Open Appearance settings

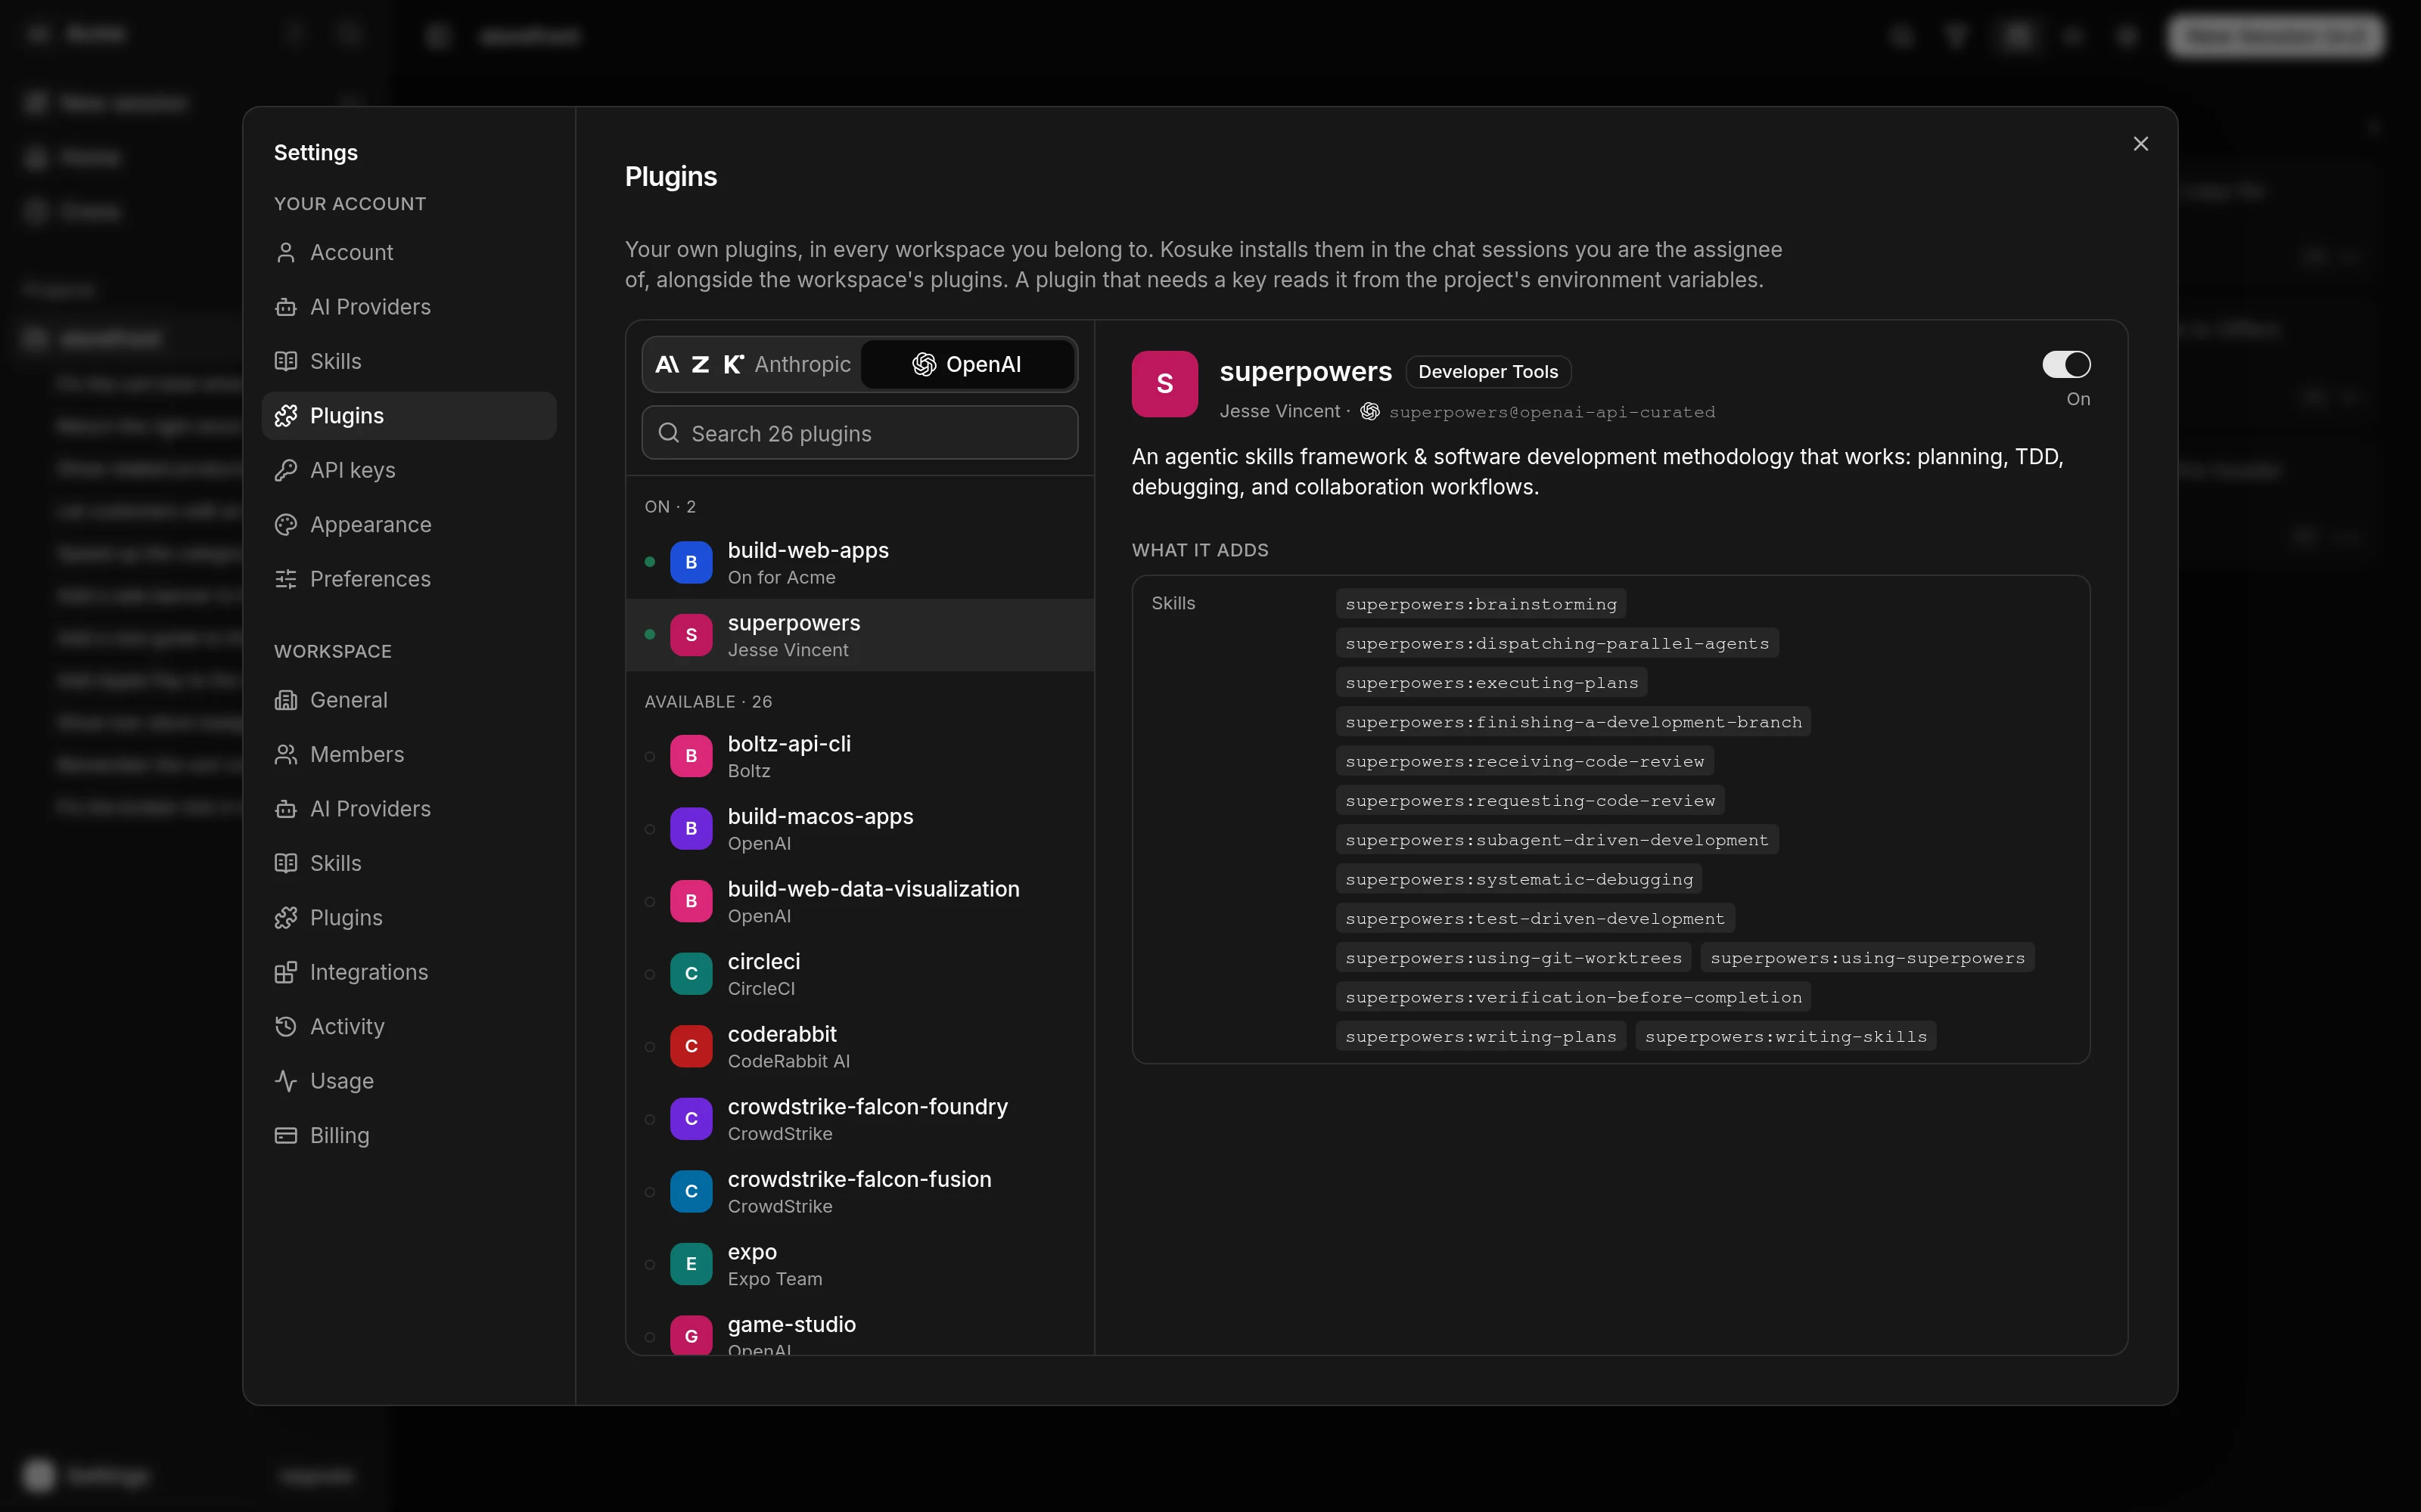pos(409,524)
